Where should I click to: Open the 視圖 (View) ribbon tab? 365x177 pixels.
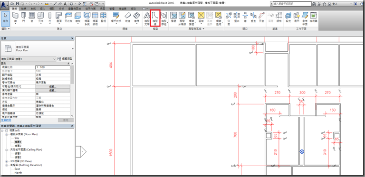[x=103, y=9]
